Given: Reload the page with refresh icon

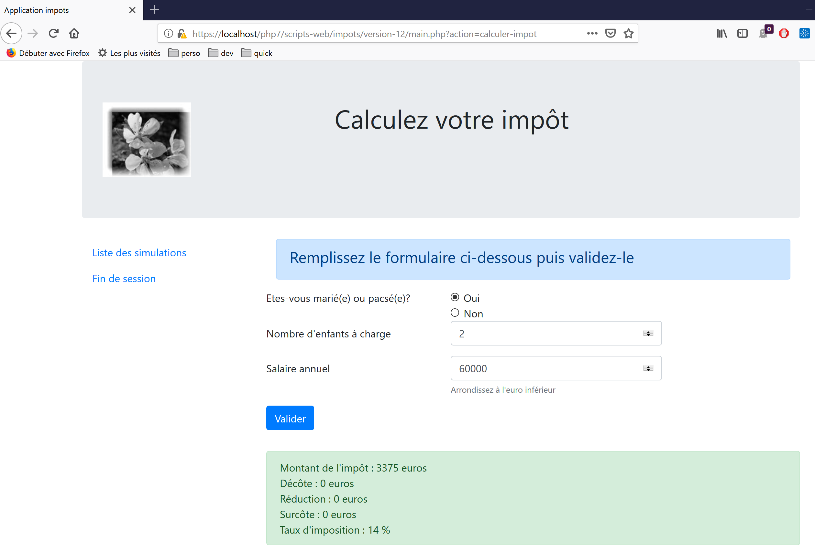Looking at the screenshot, I should (x=53, y=34).
